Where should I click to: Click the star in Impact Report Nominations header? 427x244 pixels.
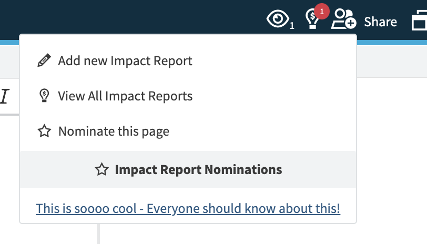101,170
